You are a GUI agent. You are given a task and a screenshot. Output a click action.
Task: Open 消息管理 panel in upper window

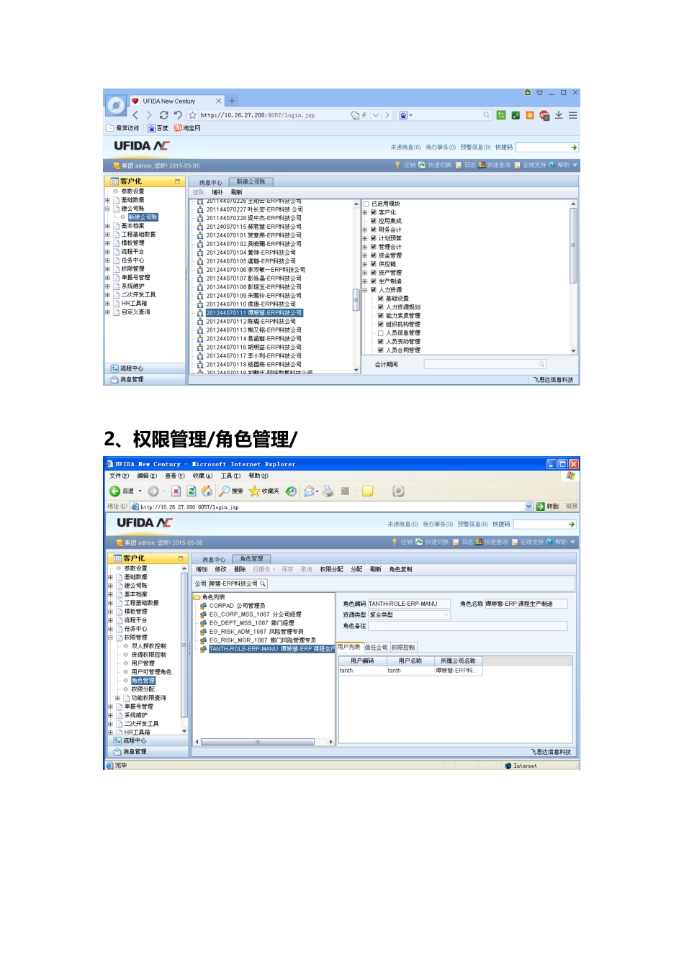[x=145, y=379]
